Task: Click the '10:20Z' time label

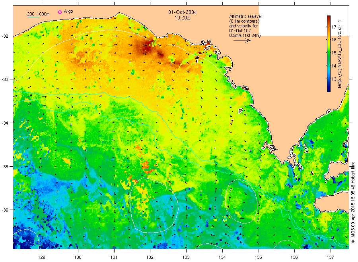Action: (x=183, y=17)
